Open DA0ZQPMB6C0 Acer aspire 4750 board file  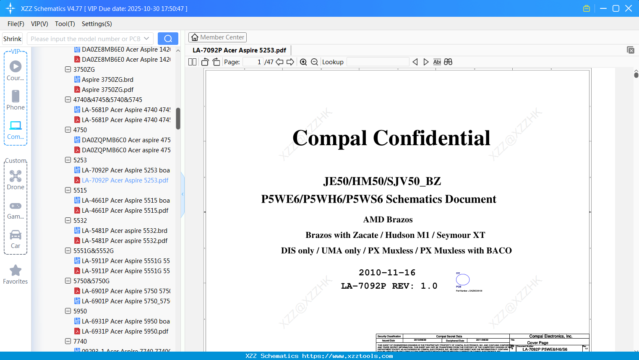[x=122, y=140]
